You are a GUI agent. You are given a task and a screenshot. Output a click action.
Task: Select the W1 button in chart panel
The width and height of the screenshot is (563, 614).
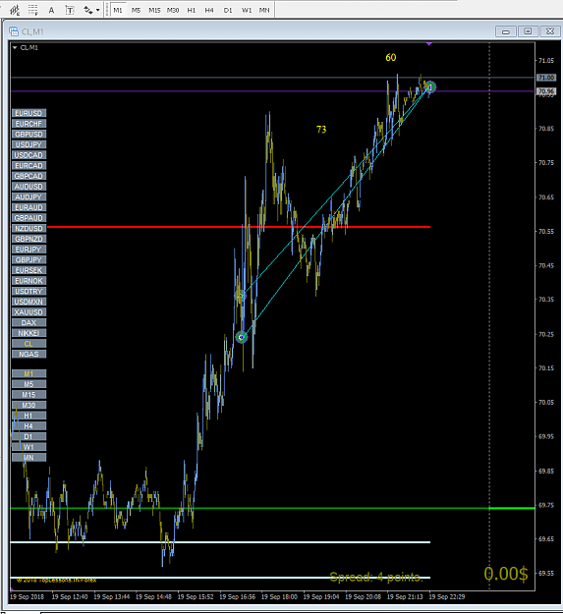point(28,447)
